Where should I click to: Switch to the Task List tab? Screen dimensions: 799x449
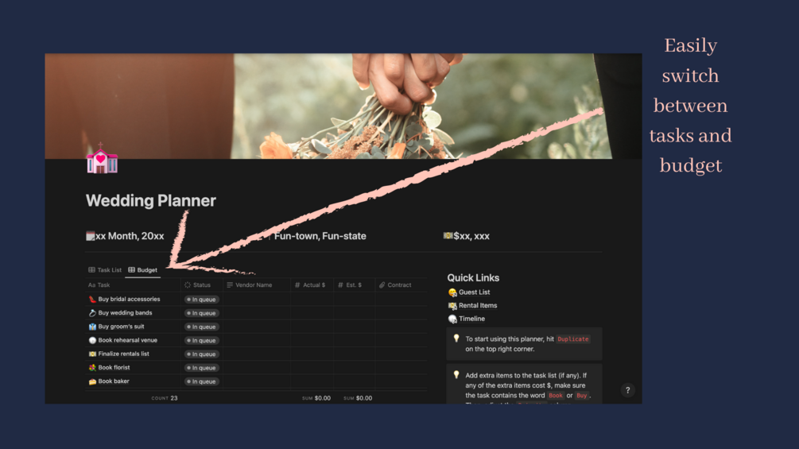(105, 270)
